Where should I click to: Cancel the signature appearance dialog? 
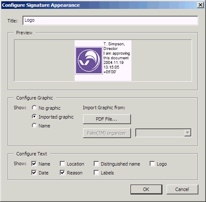click(x=182, y=189)
